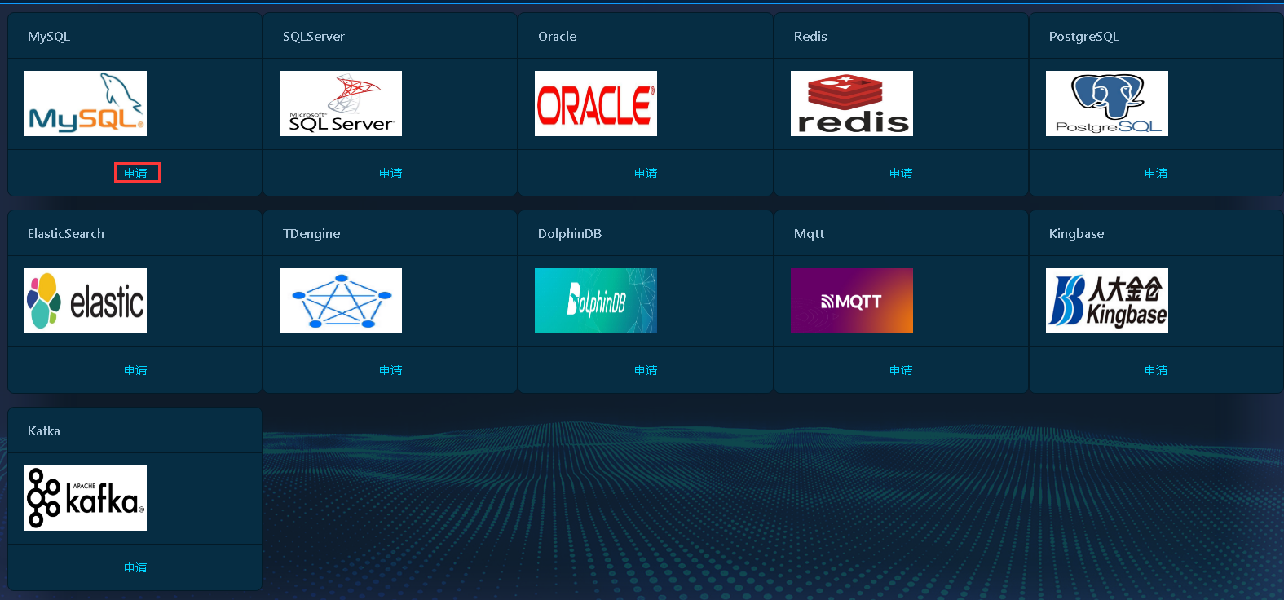Click the SQLServer card title
The height and width of the screenshot is (600, 1284).
[314, 37]
